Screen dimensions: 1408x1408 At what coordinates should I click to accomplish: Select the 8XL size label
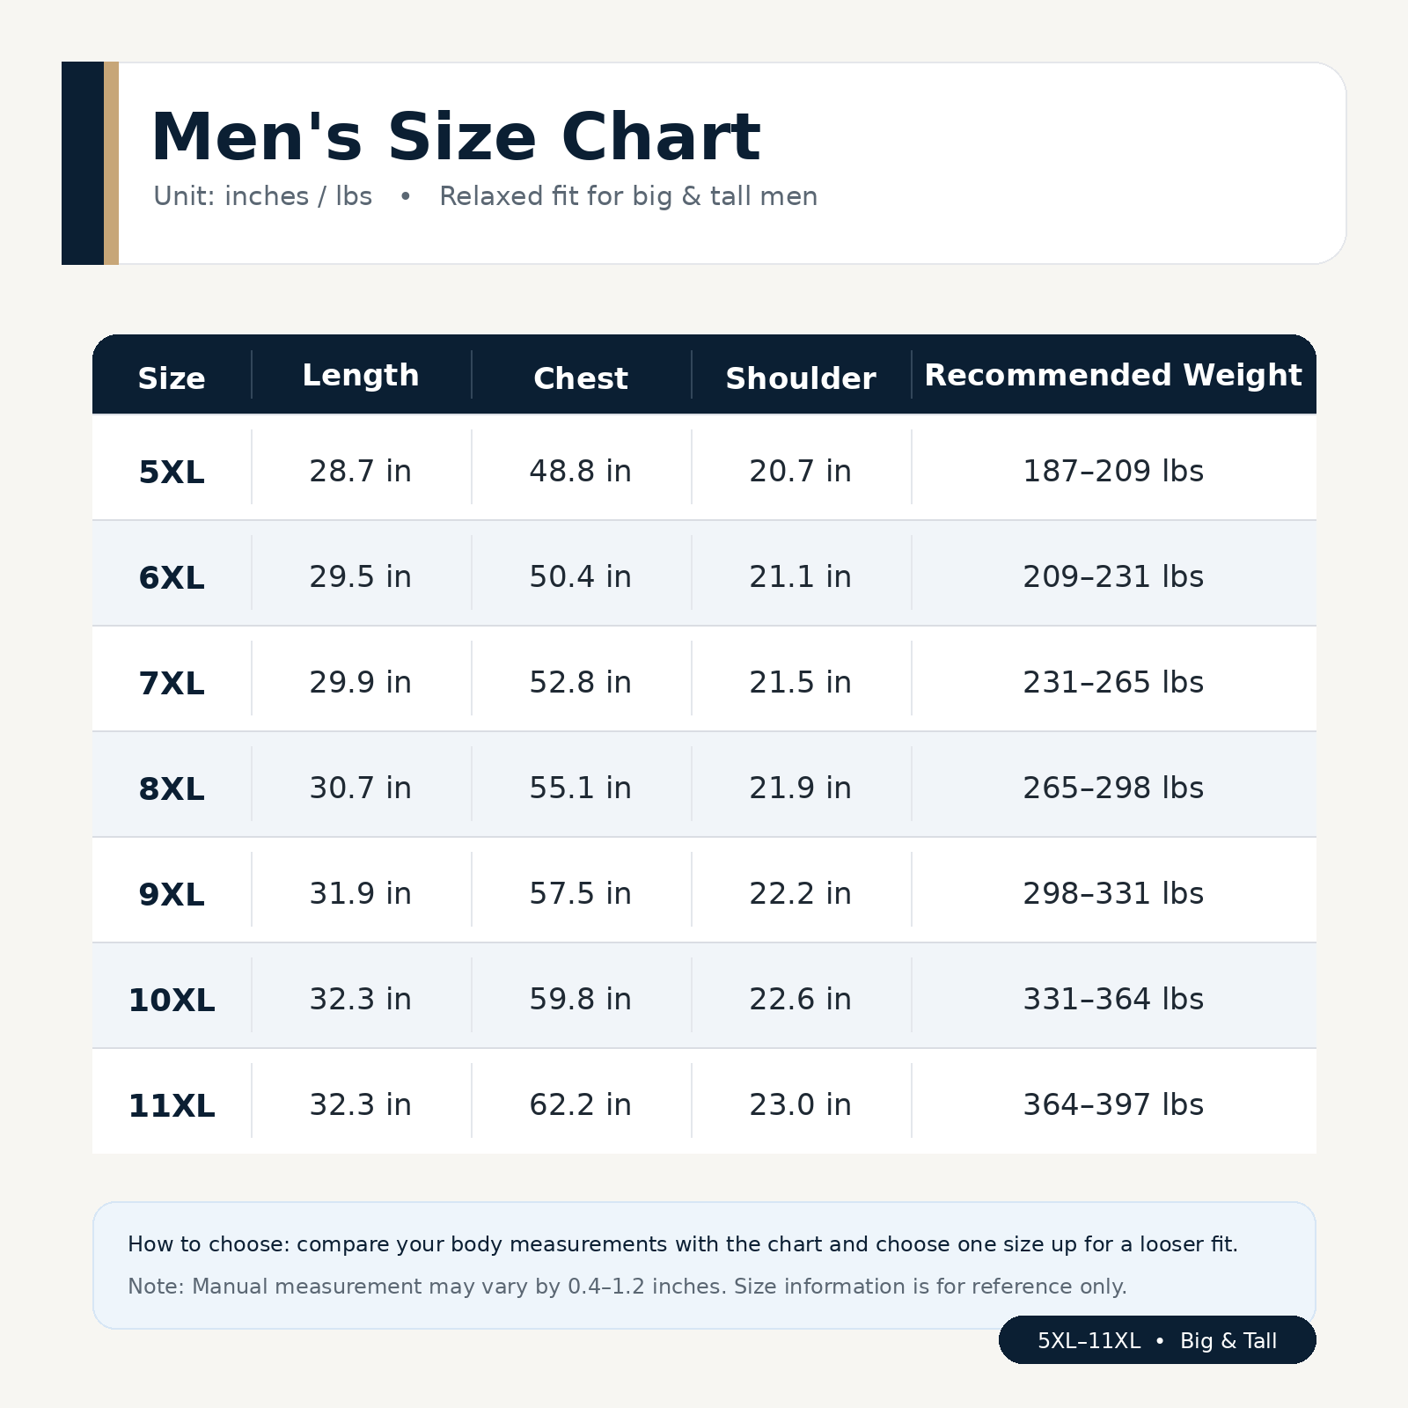pos(172,789)
